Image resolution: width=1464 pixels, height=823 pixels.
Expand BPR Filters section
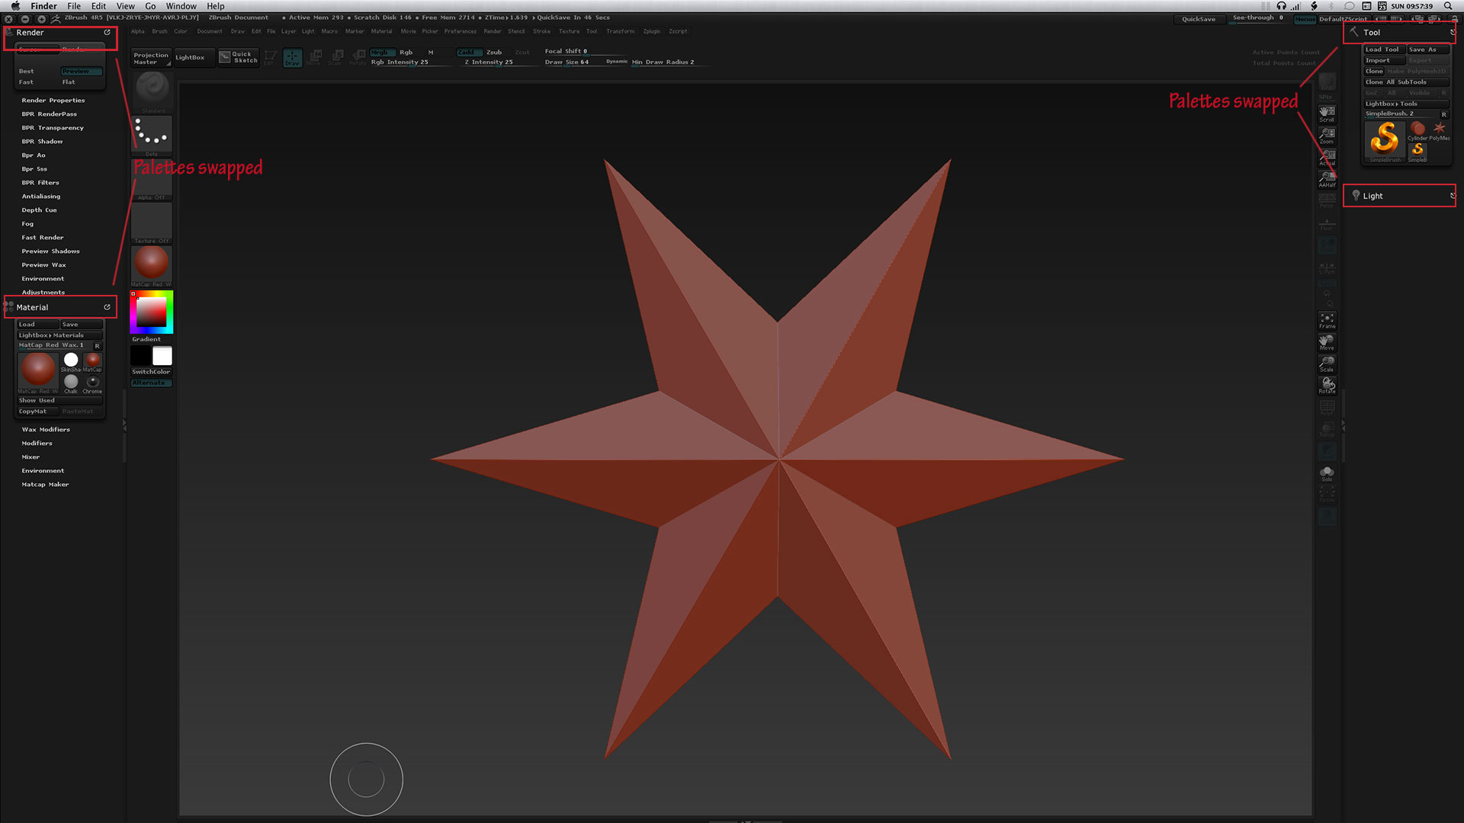(x=40, y=182)
